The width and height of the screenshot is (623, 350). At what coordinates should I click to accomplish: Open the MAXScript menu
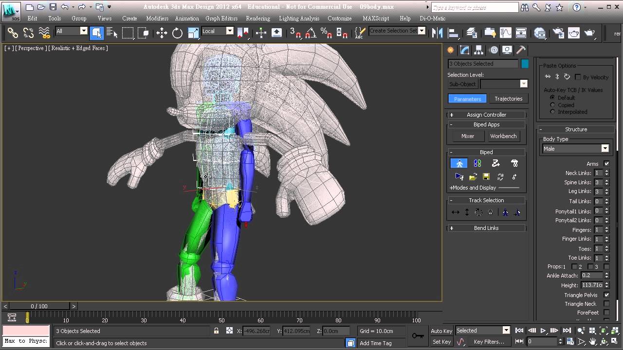pyautogui.click(x=376, y=18)
